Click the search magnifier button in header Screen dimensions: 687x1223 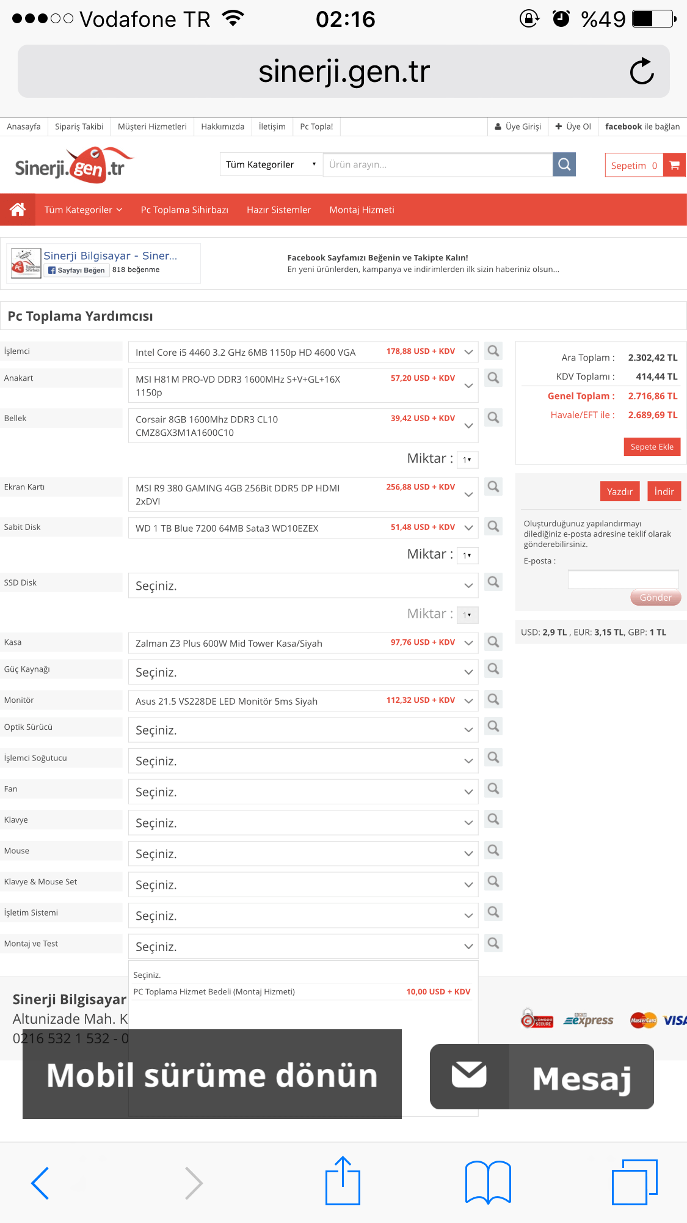click(x=564, y=164)
